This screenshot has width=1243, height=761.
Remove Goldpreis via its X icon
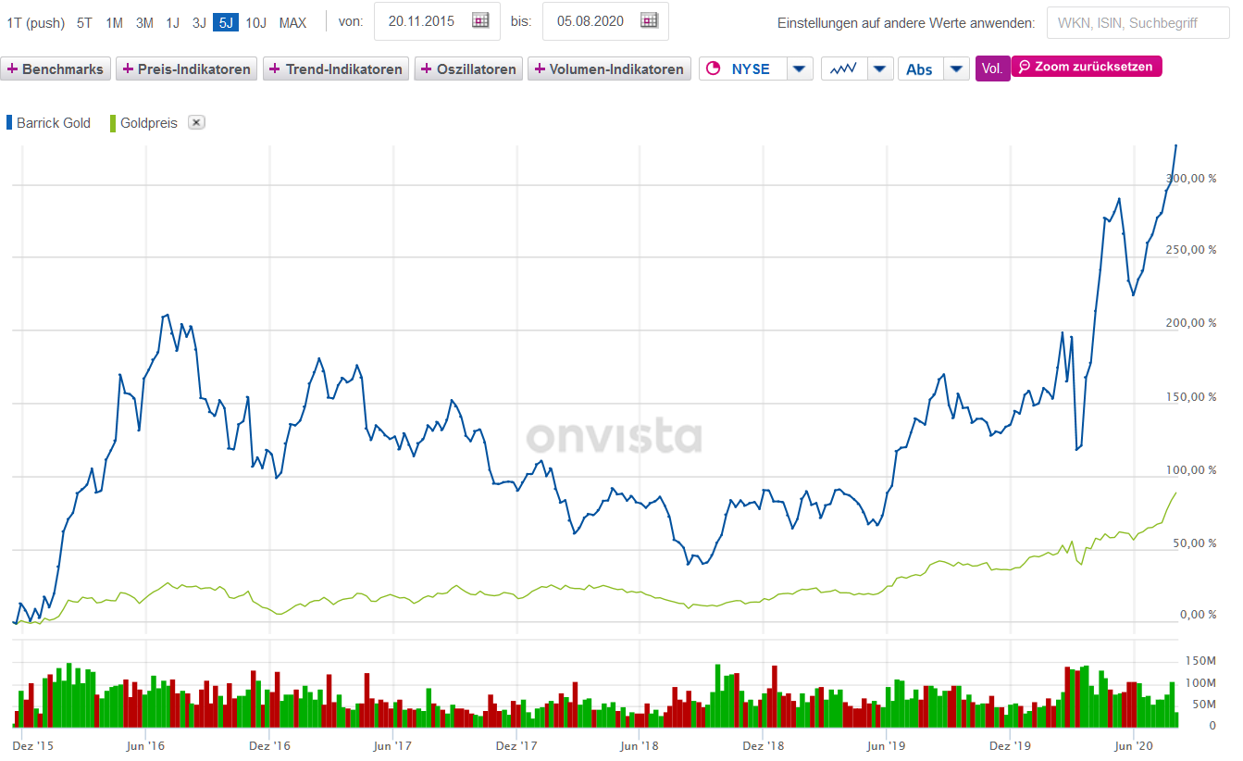click(x=195, y=121)
